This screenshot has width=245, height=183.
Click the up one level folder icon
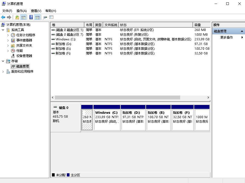tap(17, 17)
